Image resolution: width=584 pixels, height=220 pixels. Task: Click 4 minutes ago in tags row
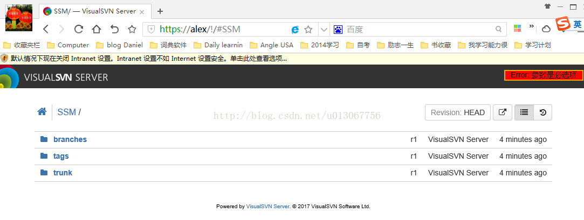click(x=523, y=157)
